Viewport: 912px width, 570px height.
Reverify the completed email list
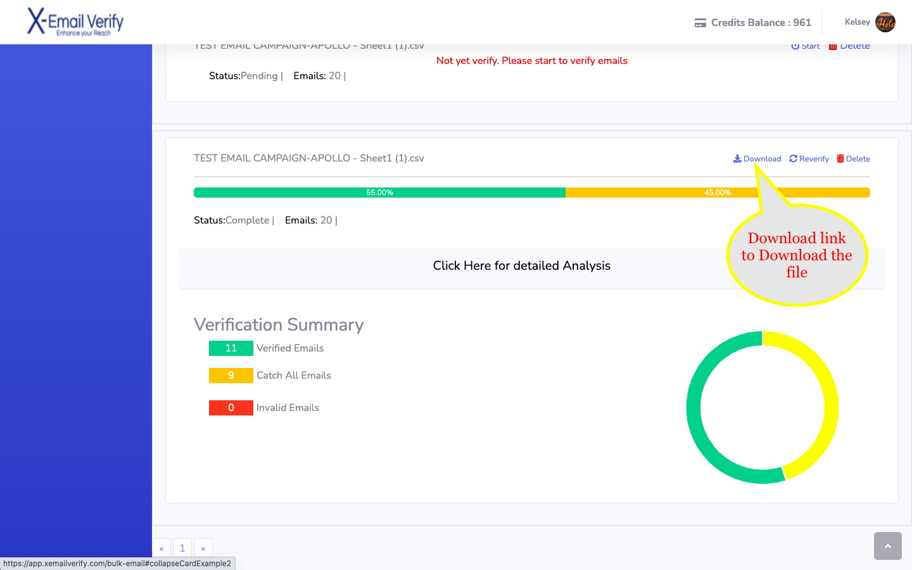click(809, 159)
